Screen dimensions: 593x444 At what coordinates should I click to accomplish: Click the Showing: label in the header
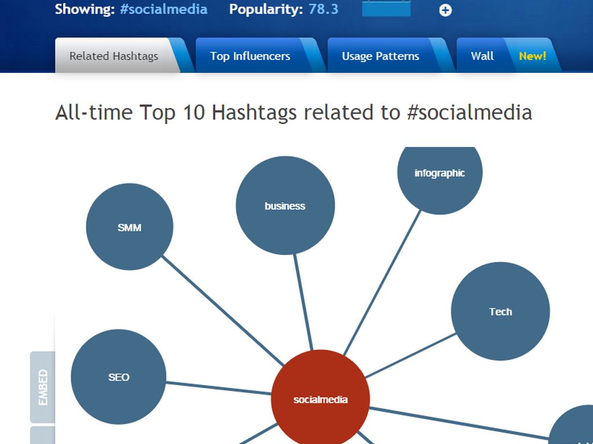click(x=85, y=9)
